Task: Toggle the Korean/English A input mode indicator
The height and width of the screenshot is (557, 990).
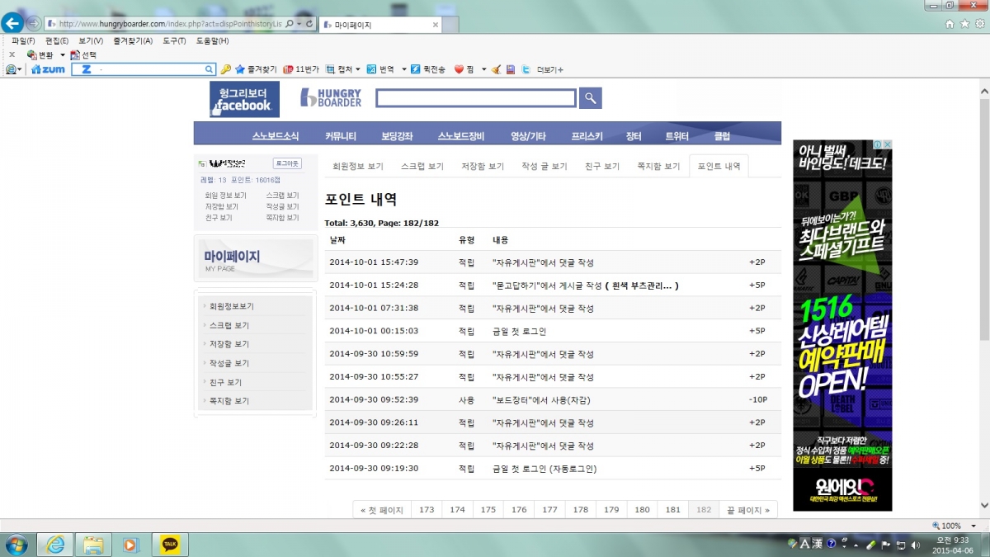Action: pos(804,544)
